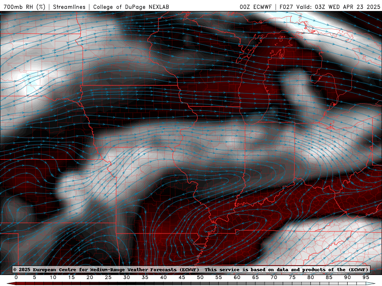
Task: Click "College of DuPage NEXLAB" header text
Action: [x=131, y=7]
